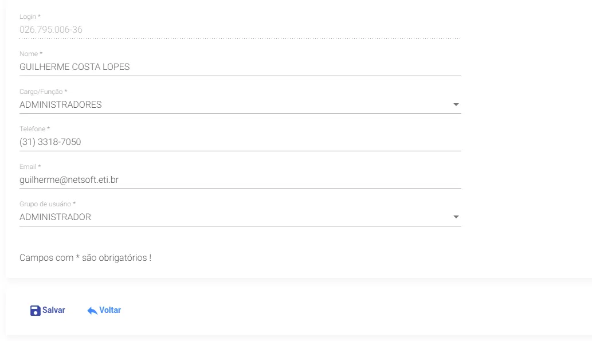
Task: Open the ADMINISTRADOR group selection field
Action: pyautogui.click(x=229, y=217)
